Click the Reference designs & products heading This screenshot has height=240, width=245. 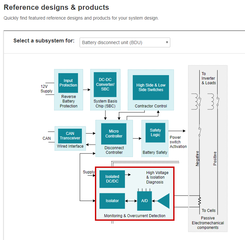tap(56, 8)
